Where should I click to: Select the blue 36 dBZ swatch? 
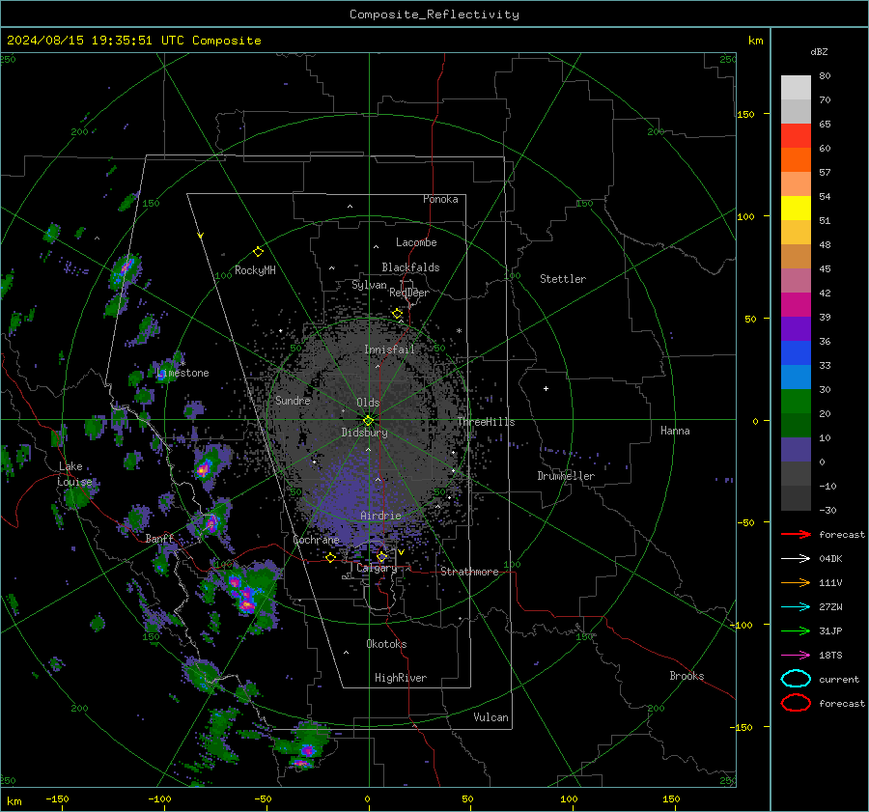tap(796, 352)
